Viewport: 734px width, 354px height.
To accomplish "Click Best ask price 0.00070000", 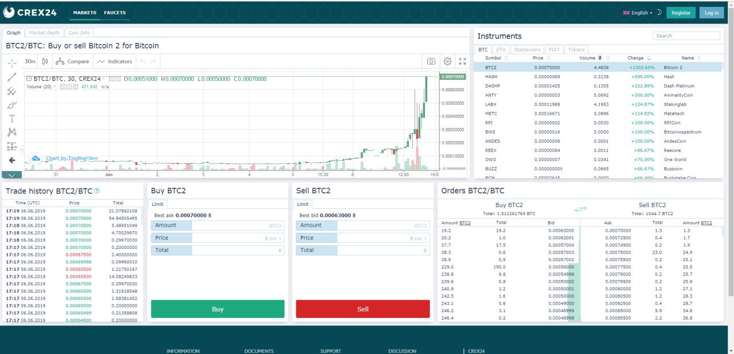I will tap(193, 215).
